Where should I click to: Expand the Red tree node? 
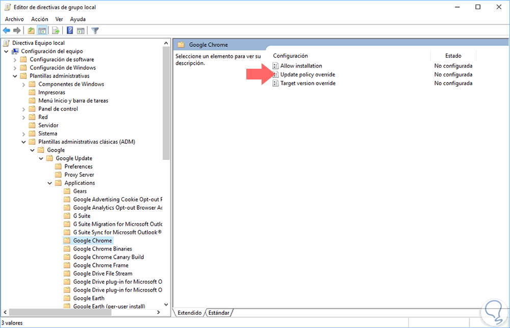(24, 117)
